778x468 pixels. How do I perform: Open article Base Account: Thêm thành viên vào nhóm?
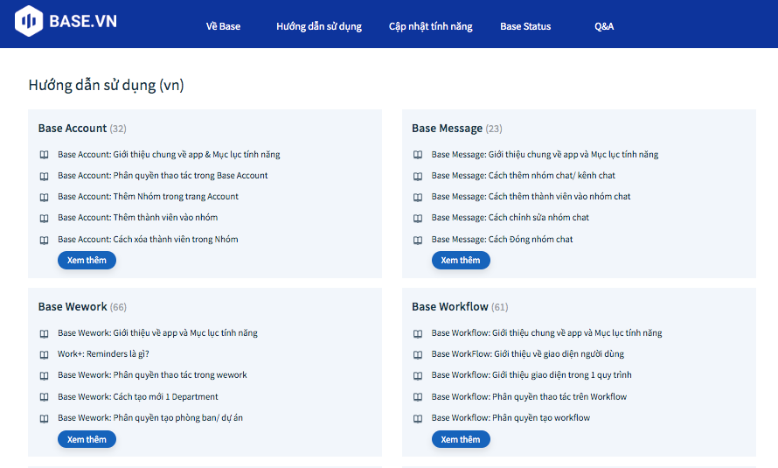137,217
